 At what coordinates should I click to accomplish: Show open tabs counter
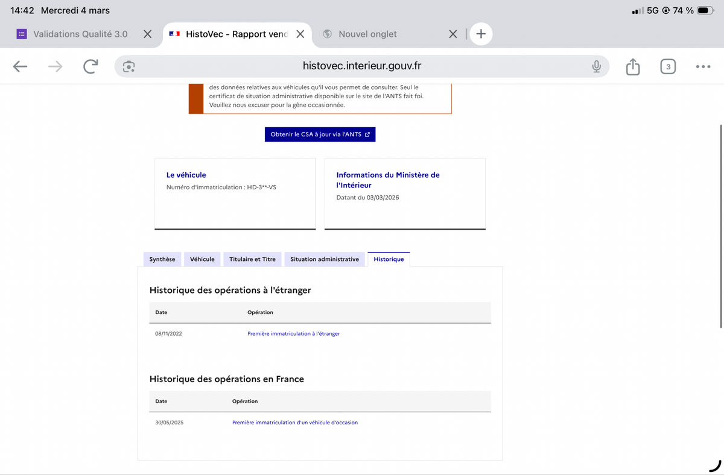pos(667,67)
